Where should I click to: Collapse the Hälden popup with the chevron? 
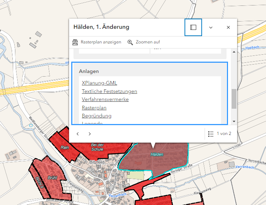coord(211,27)
